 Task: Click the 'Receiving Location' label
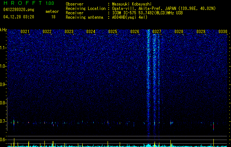(86, 9)
